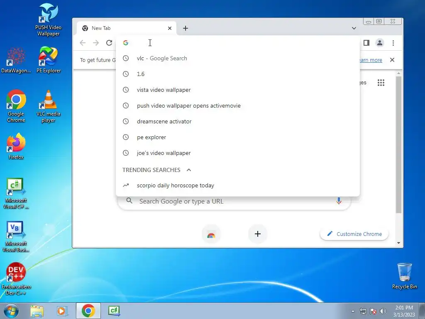Dismiss the Chrome update infobar
Screen dimensions: 425x319
click(392, 60)
